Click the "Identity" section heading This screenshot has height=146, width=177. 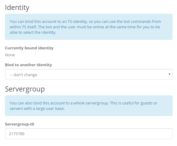click(17, 8)
